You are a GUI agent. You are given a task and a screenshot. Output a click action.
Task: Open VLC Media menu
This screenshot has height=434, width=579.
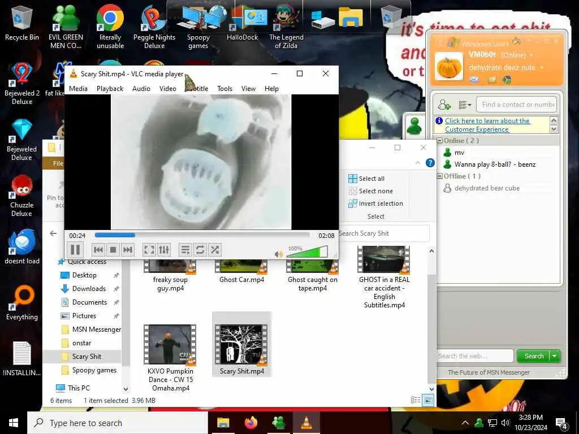click(78, 89)
